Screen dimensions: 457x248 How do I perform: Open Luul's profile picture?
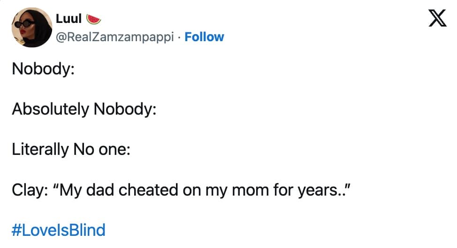(31, 28)
